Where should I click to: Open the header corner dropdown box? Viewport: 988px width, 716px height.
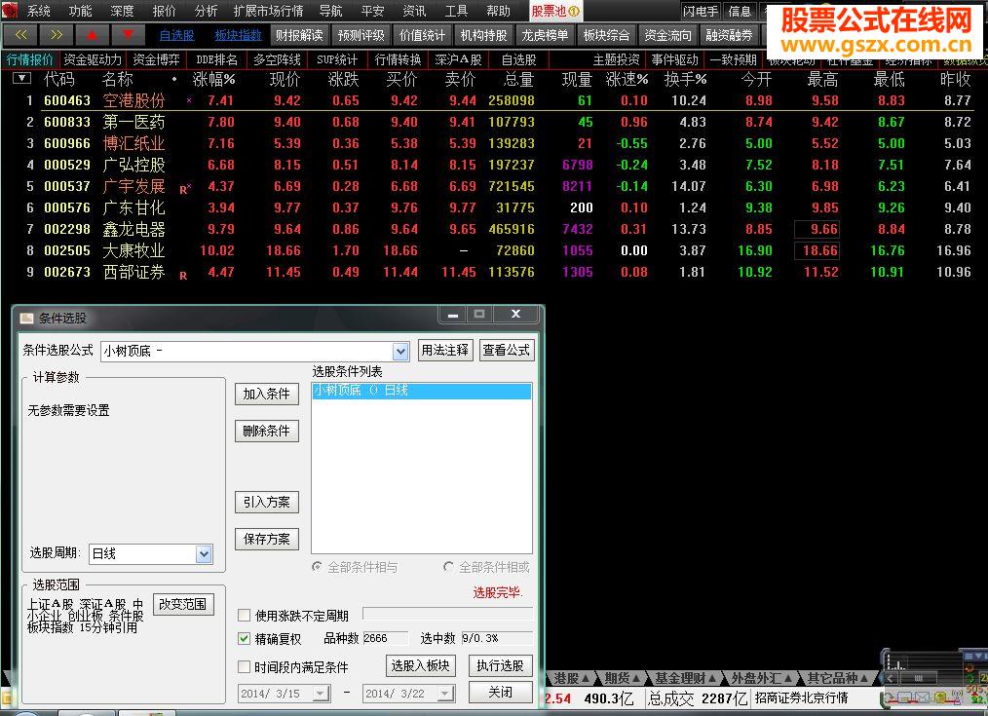pos(22,78)
